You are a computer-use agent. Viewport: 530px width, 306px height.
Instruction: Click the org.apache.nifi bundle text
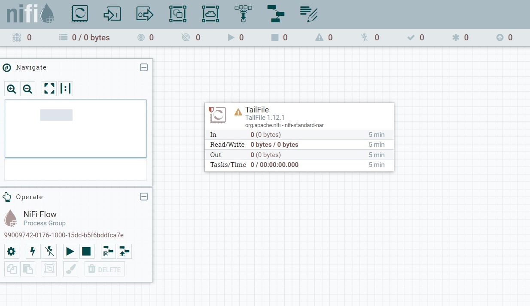(x=284, y=125)
